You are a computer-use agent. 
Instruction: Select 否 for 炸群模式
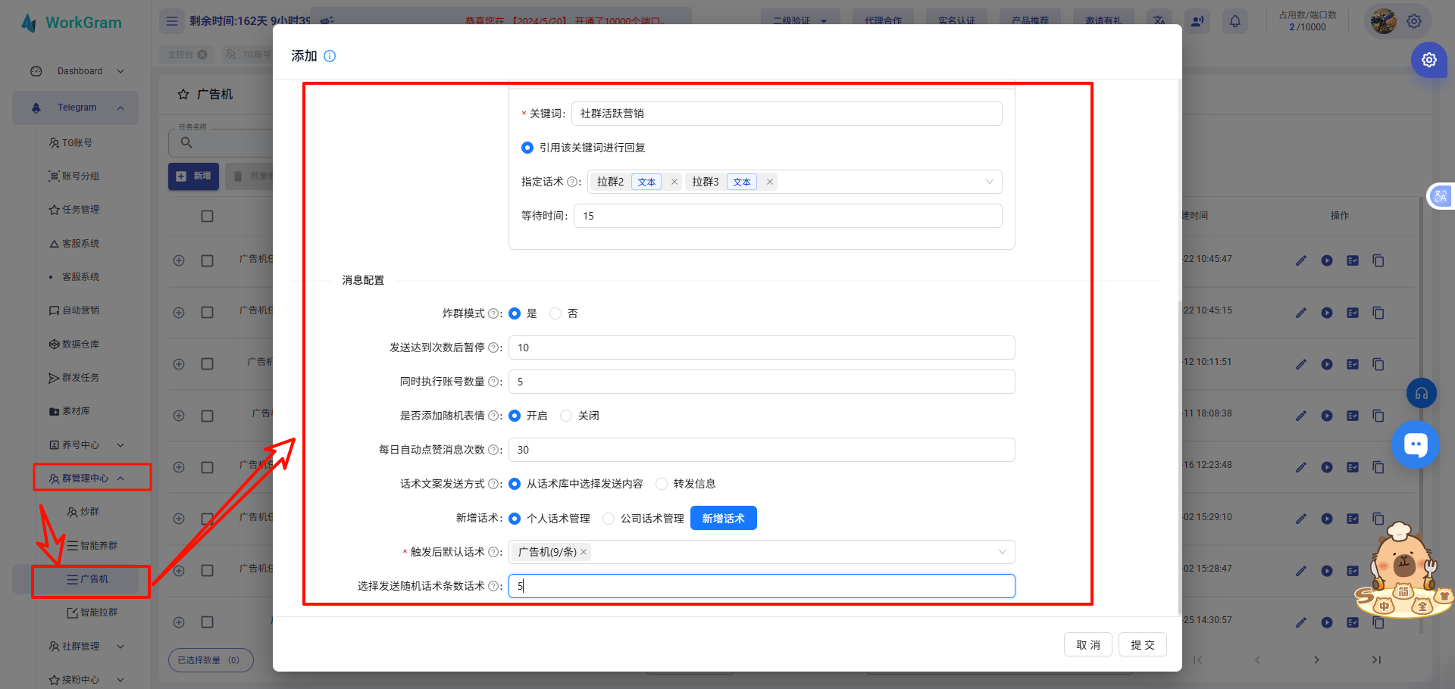point(555,313)
